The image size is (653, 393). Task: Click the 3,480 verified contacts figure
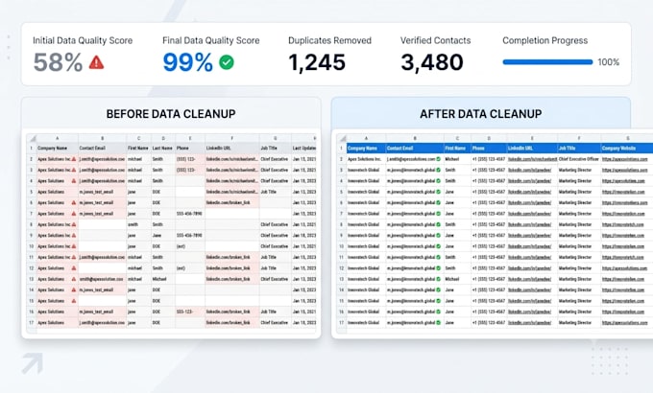tap(432, 62)
